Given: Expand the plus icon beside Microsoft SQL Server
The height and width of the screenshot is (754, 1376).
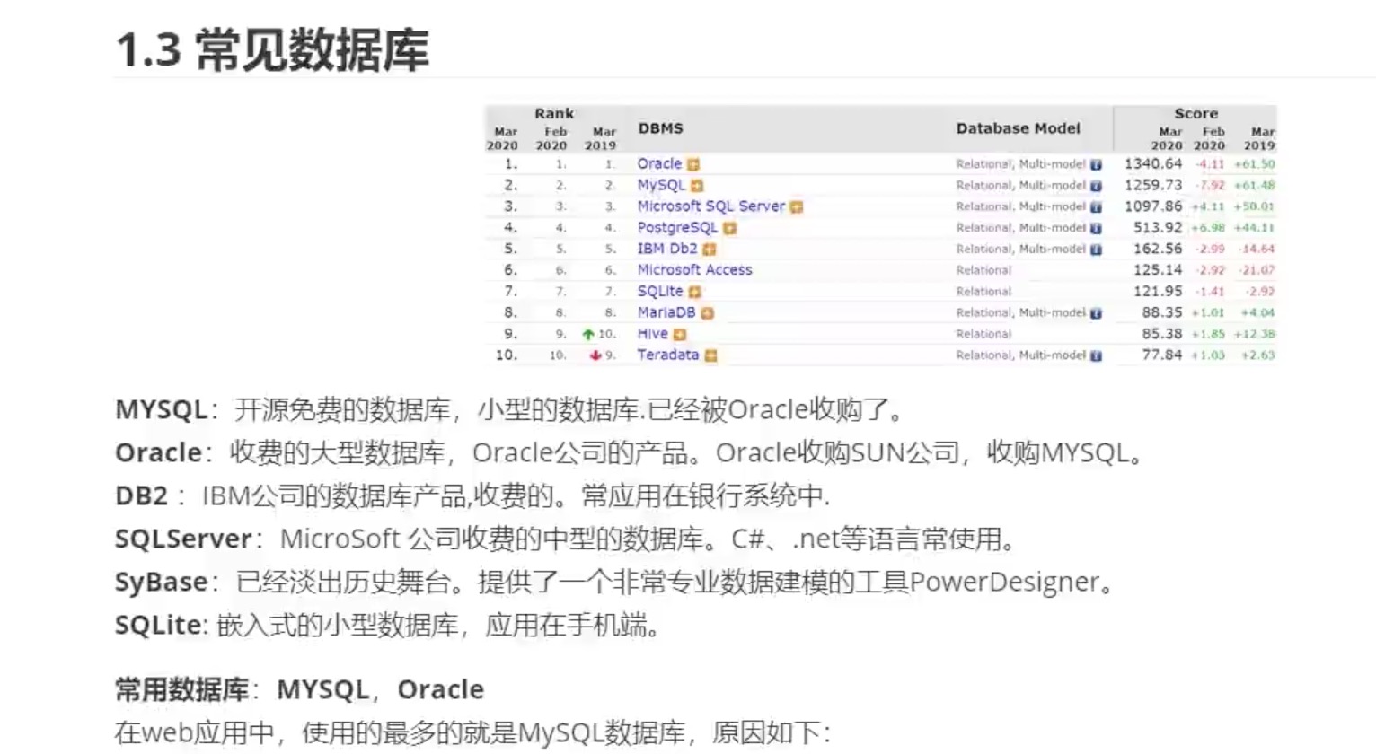Looking at the screenshot, I should pos(795,206).
